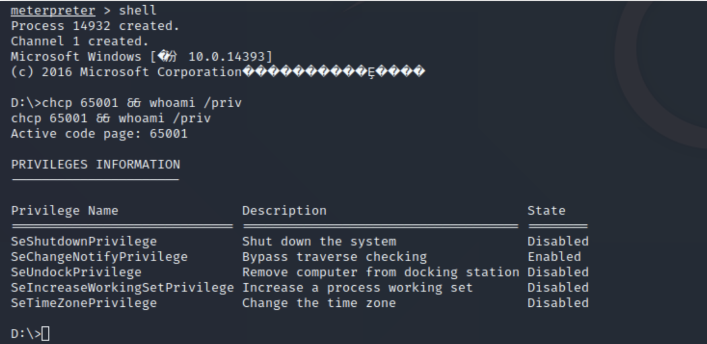Click the Privilege Name column header
This screenshot has height=344, width=707.
click(x=65, y=211)
